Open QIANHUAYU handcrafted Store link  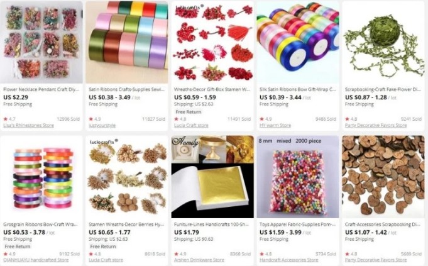(36, 260)
